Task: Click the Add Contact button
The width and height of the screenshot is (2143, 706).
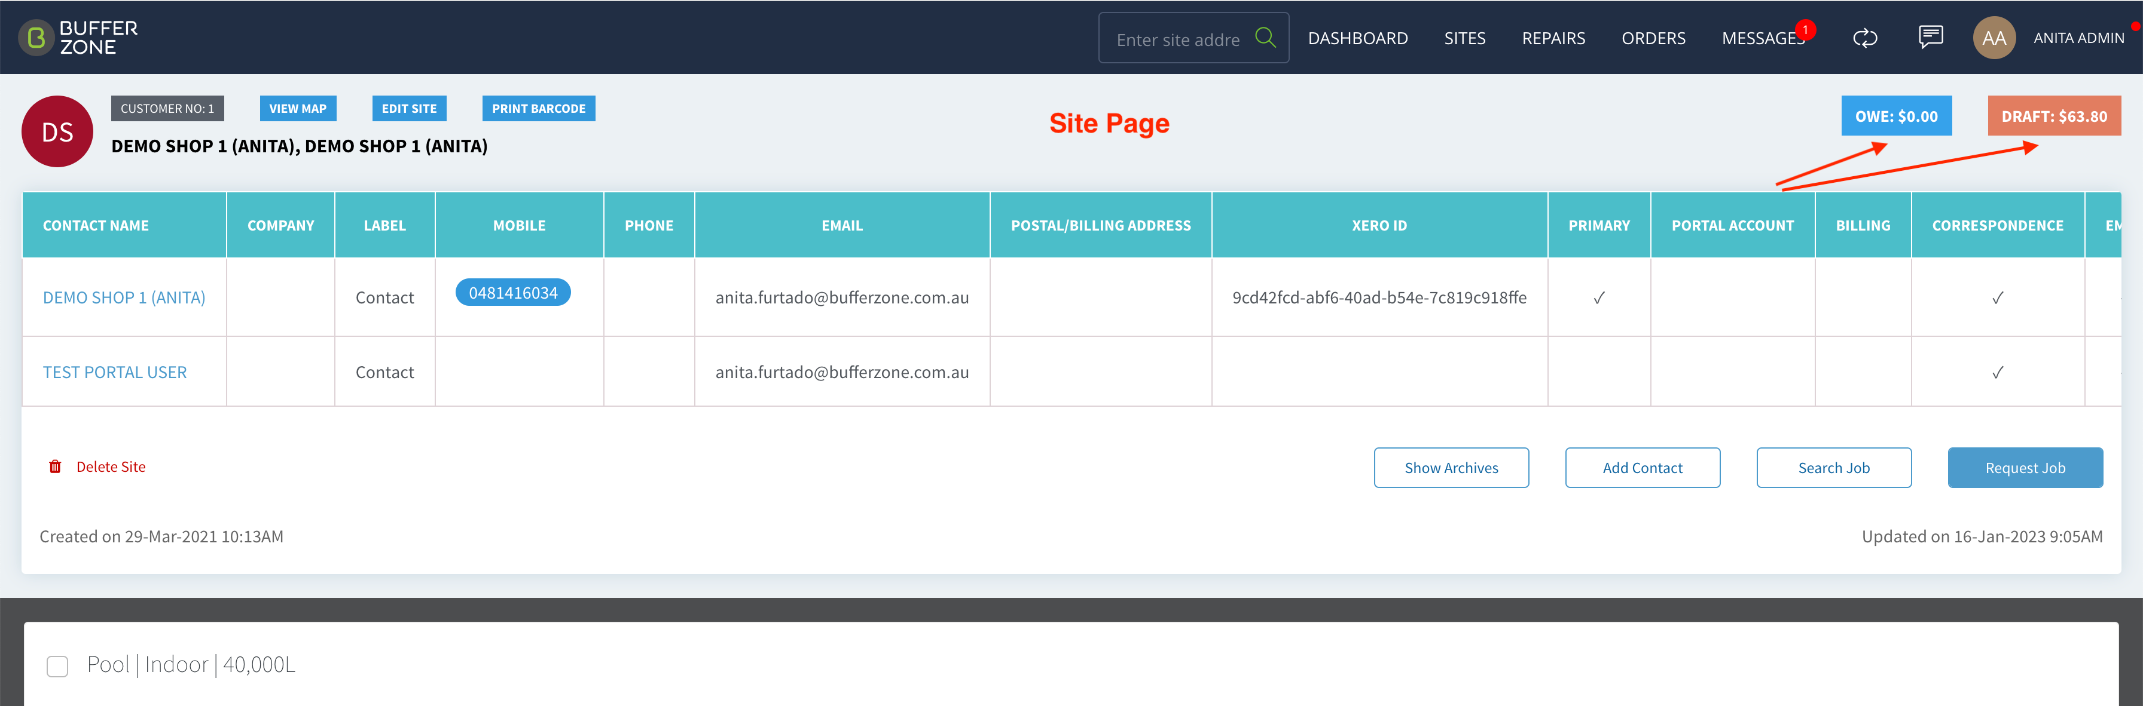Action: (x=1642, y=468)
